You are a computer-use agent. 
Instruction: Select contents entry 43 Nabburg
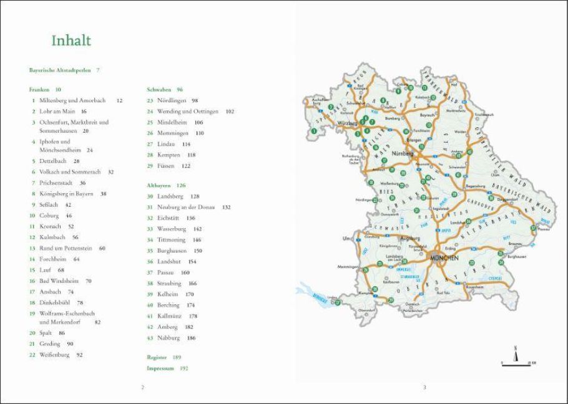(168, 338)
